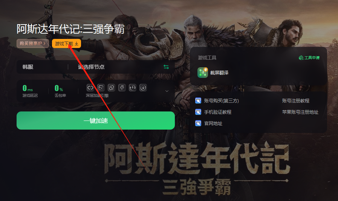Click the lightning bolt acceleration engine icon

(x=122, y=88)
